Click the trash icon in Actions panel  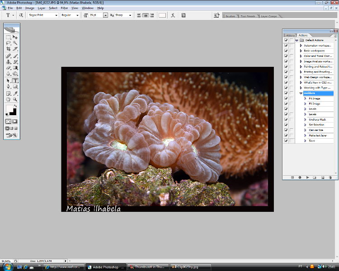(x=330, y=178)
